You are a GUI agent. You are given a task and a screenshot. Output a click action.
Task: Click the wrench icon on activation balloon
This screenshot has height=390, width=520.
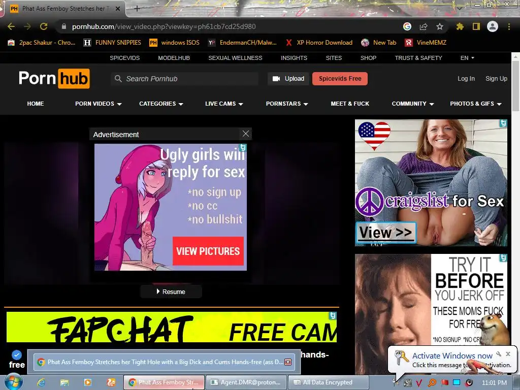499,354
